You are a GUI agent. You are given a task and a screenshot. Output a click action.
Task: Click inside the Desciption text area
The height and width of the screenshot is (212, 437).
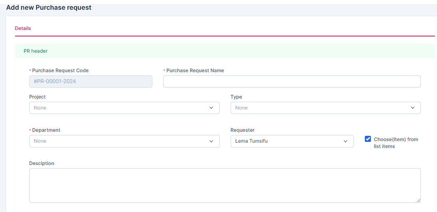click(x=225, y=185)
